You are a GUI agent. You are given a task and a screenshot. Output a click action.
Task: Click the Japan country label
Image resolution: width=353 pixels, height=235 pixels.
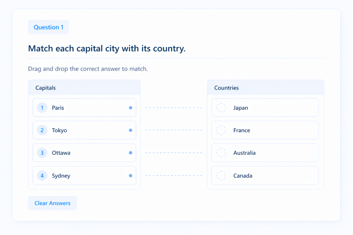(x=241, y=108)
